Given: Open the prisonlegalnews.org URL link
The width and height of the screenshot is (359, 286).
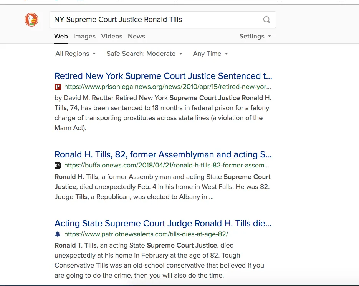Looking at the screenshot, I should pyautogui.click(x=167, y=87).
